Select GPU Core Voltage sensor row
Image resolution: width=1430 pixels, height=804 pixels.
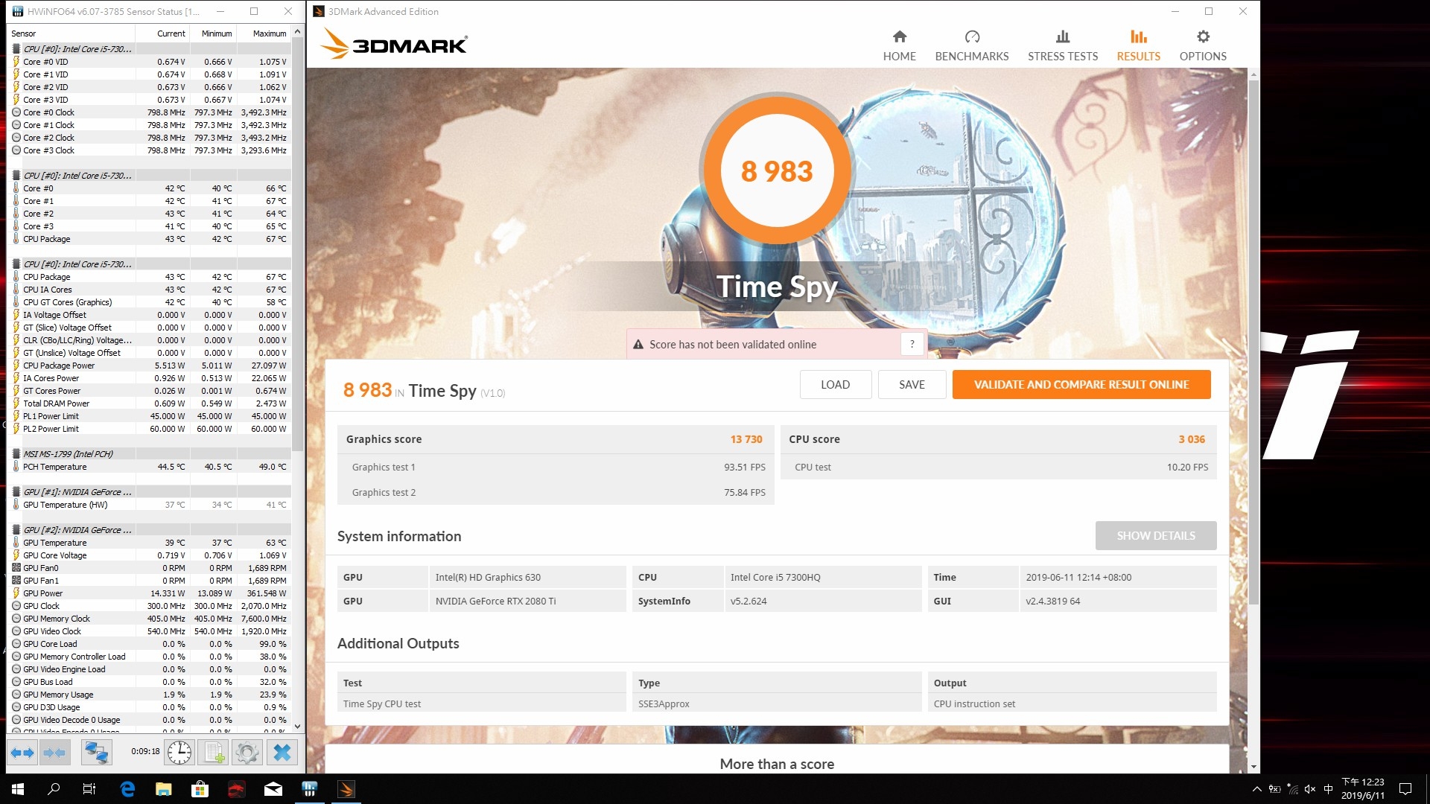[x=149, y=555]
